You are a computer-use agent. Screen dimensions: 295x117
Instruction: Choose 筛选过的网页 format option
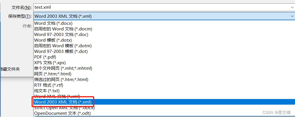[164, 80]
